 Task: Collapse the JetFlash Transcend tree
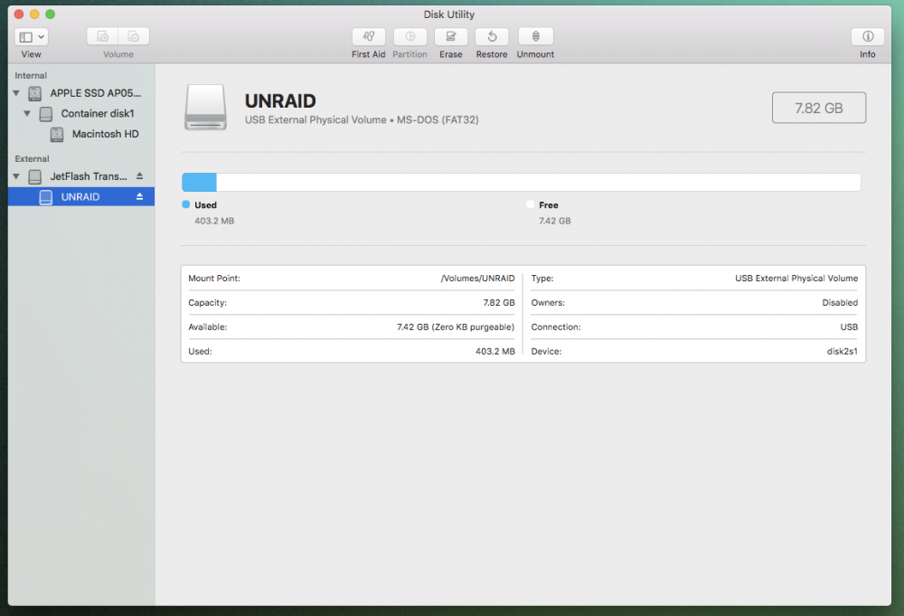coord(16,176)
